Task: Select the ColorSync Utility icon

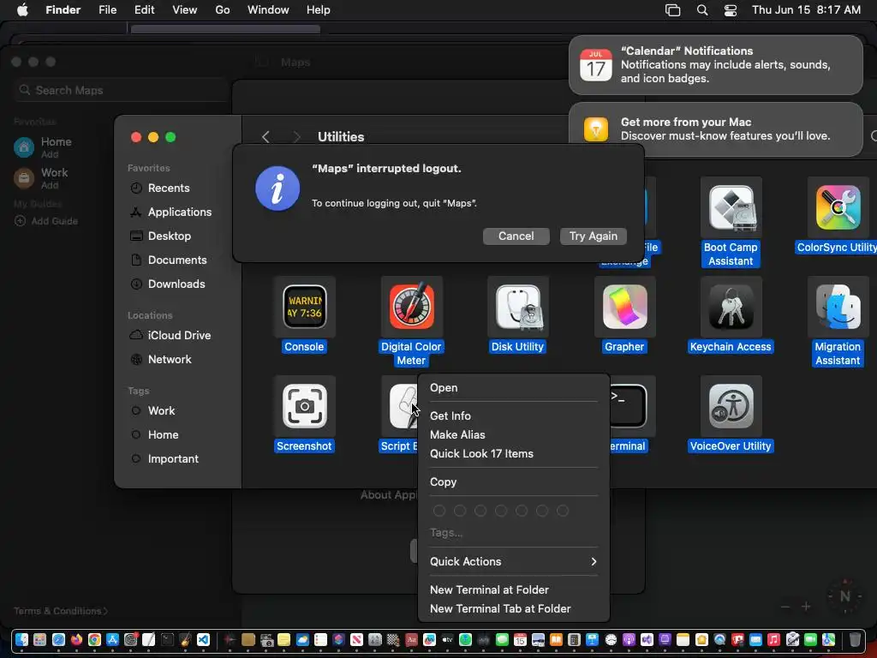Action: click(x=838, y=207)
